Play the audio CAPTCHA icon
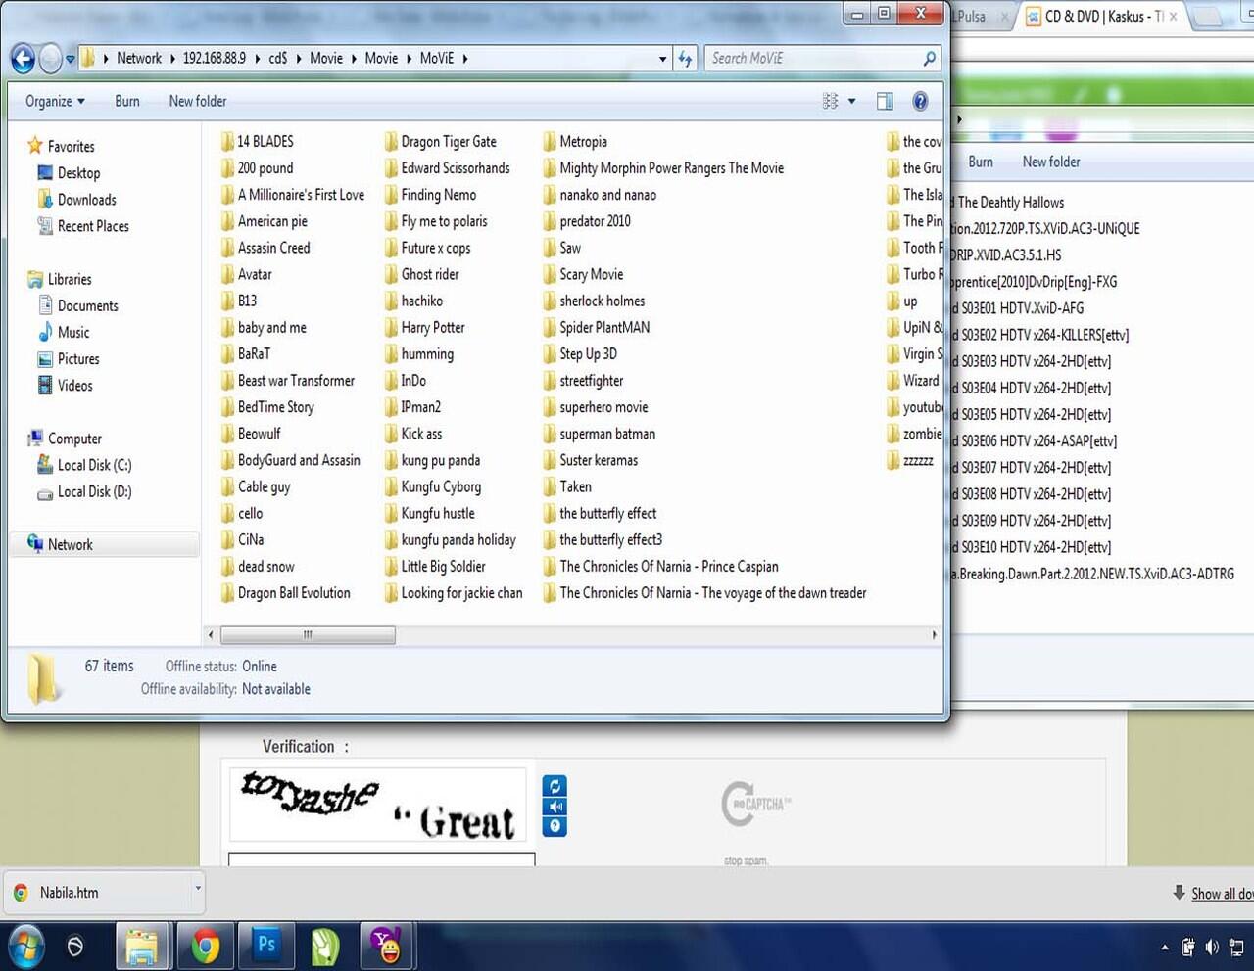 (555, 807)
